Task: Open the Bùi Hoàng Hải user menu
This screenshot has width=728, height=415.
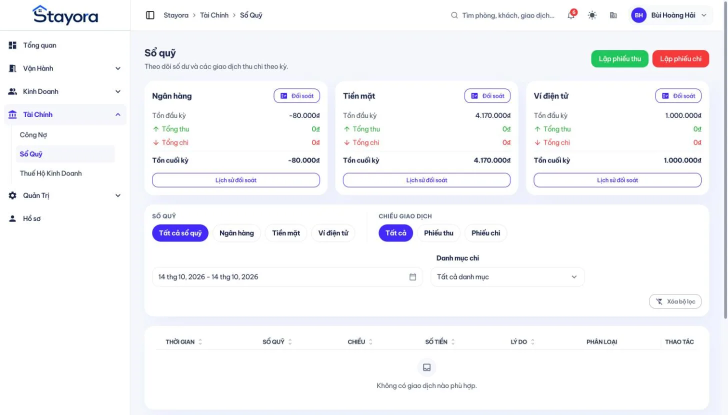Action: click(670, 15)
